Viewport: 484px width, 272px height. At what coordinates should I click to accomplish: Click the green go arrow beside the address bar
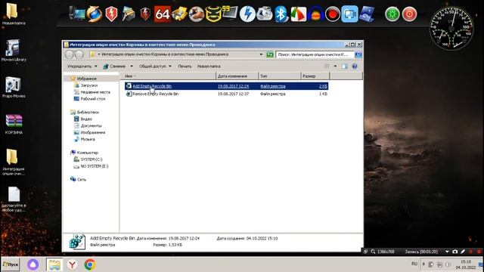[x=270, y=54]
